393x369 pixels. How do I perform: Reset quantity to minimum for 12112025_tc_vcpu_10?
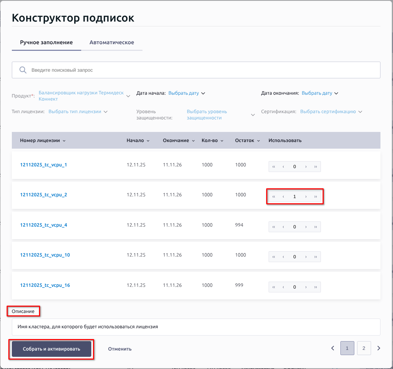274,257
